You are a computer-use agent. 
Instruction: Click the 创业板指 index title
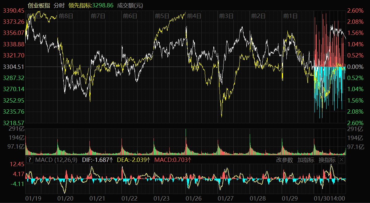click(x=39, y=6)
